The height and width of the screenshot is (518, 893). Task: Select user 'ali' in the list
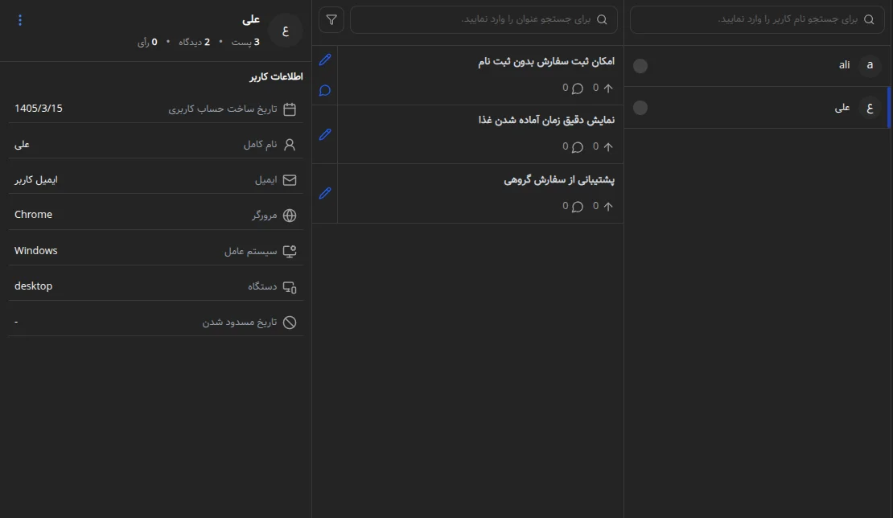757,66
